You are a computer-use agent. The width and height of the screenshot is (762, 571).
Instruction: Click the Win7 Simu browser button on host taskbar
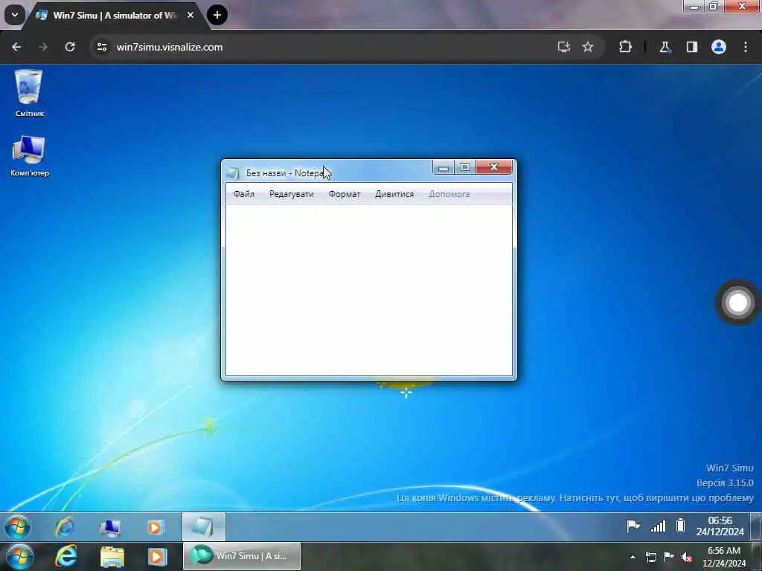[x=242, y=556]
